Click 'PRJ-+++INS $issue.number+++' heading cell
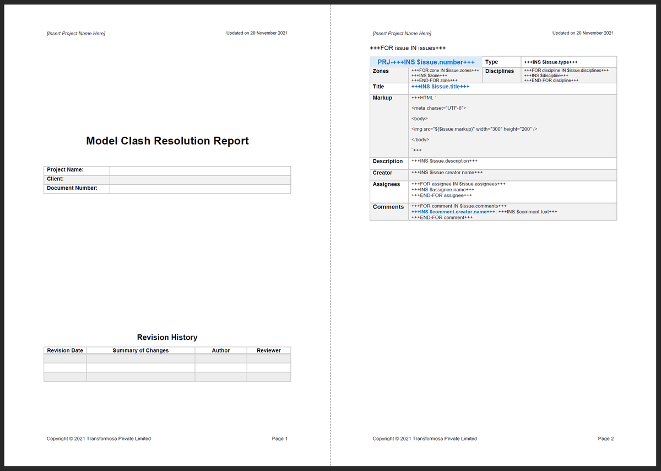Screen dimensions: 661x471 (x=426, y=62)
